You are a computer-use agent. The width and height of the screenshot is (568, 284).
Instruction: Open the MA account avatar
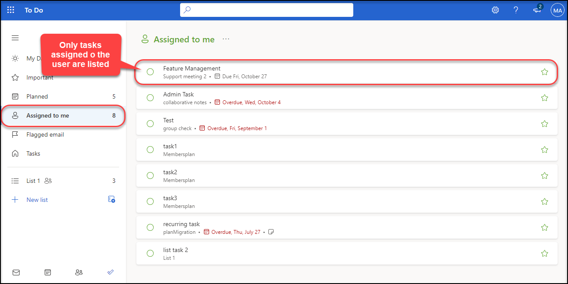click(558, 10)
